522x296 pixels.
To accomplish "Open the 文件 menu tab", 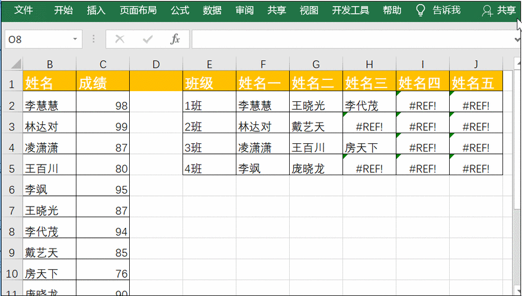I will pyautogui.click(x=24, y=10).
